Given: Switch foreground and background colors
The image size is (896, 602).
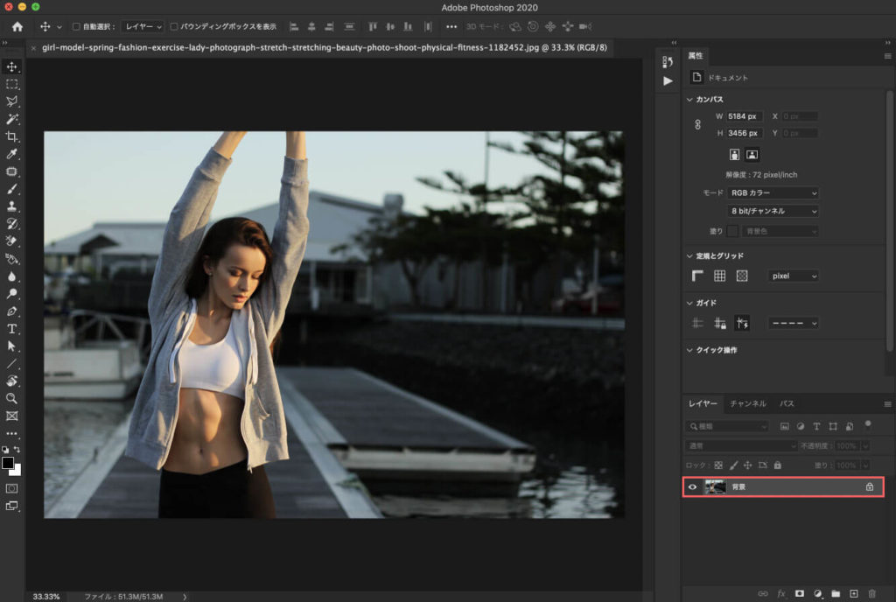Looking at the screenshot, I should tap(17, 450).
